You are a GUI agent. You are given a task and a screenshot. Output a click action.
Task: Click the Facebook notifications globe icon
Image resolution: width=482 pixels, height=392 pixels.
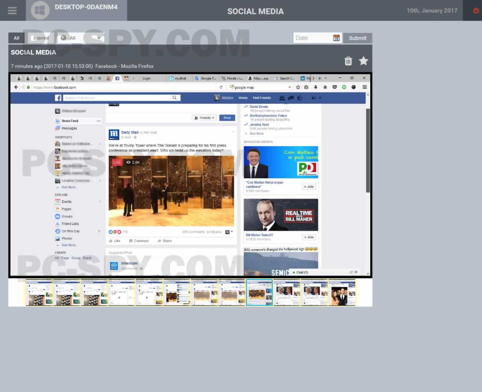(x=300, y=98)
